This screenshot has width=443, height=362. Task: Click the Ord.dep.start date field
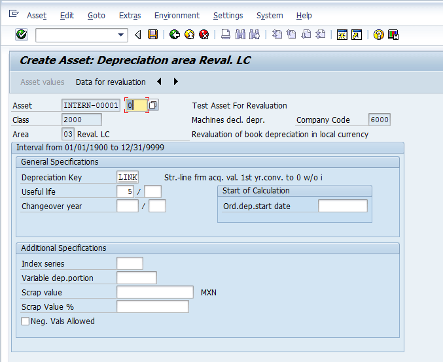click(342, 206)
